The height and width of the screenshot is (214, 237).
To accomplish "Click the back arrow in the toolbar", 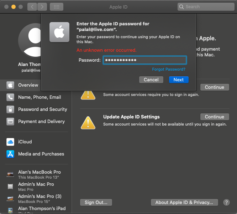I will pyautogui.click(x=32, y=7).
